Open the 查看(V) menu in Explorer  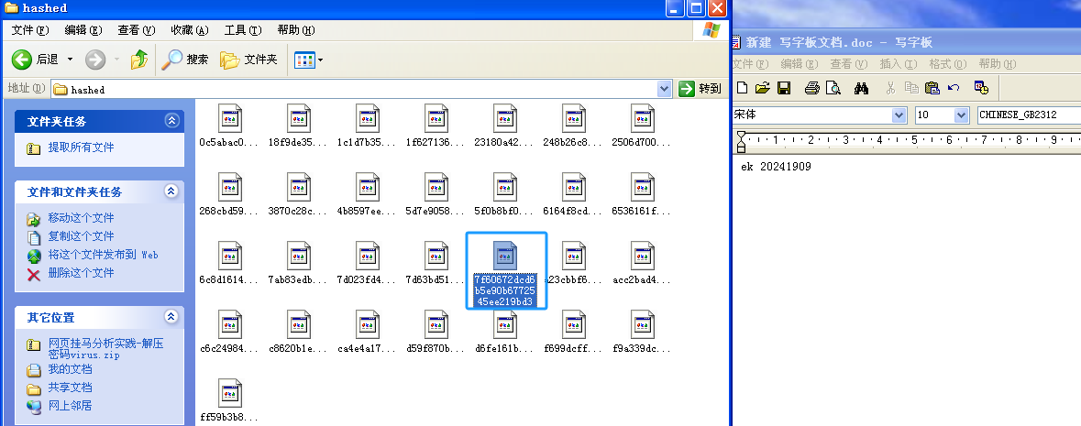[137, 30]
